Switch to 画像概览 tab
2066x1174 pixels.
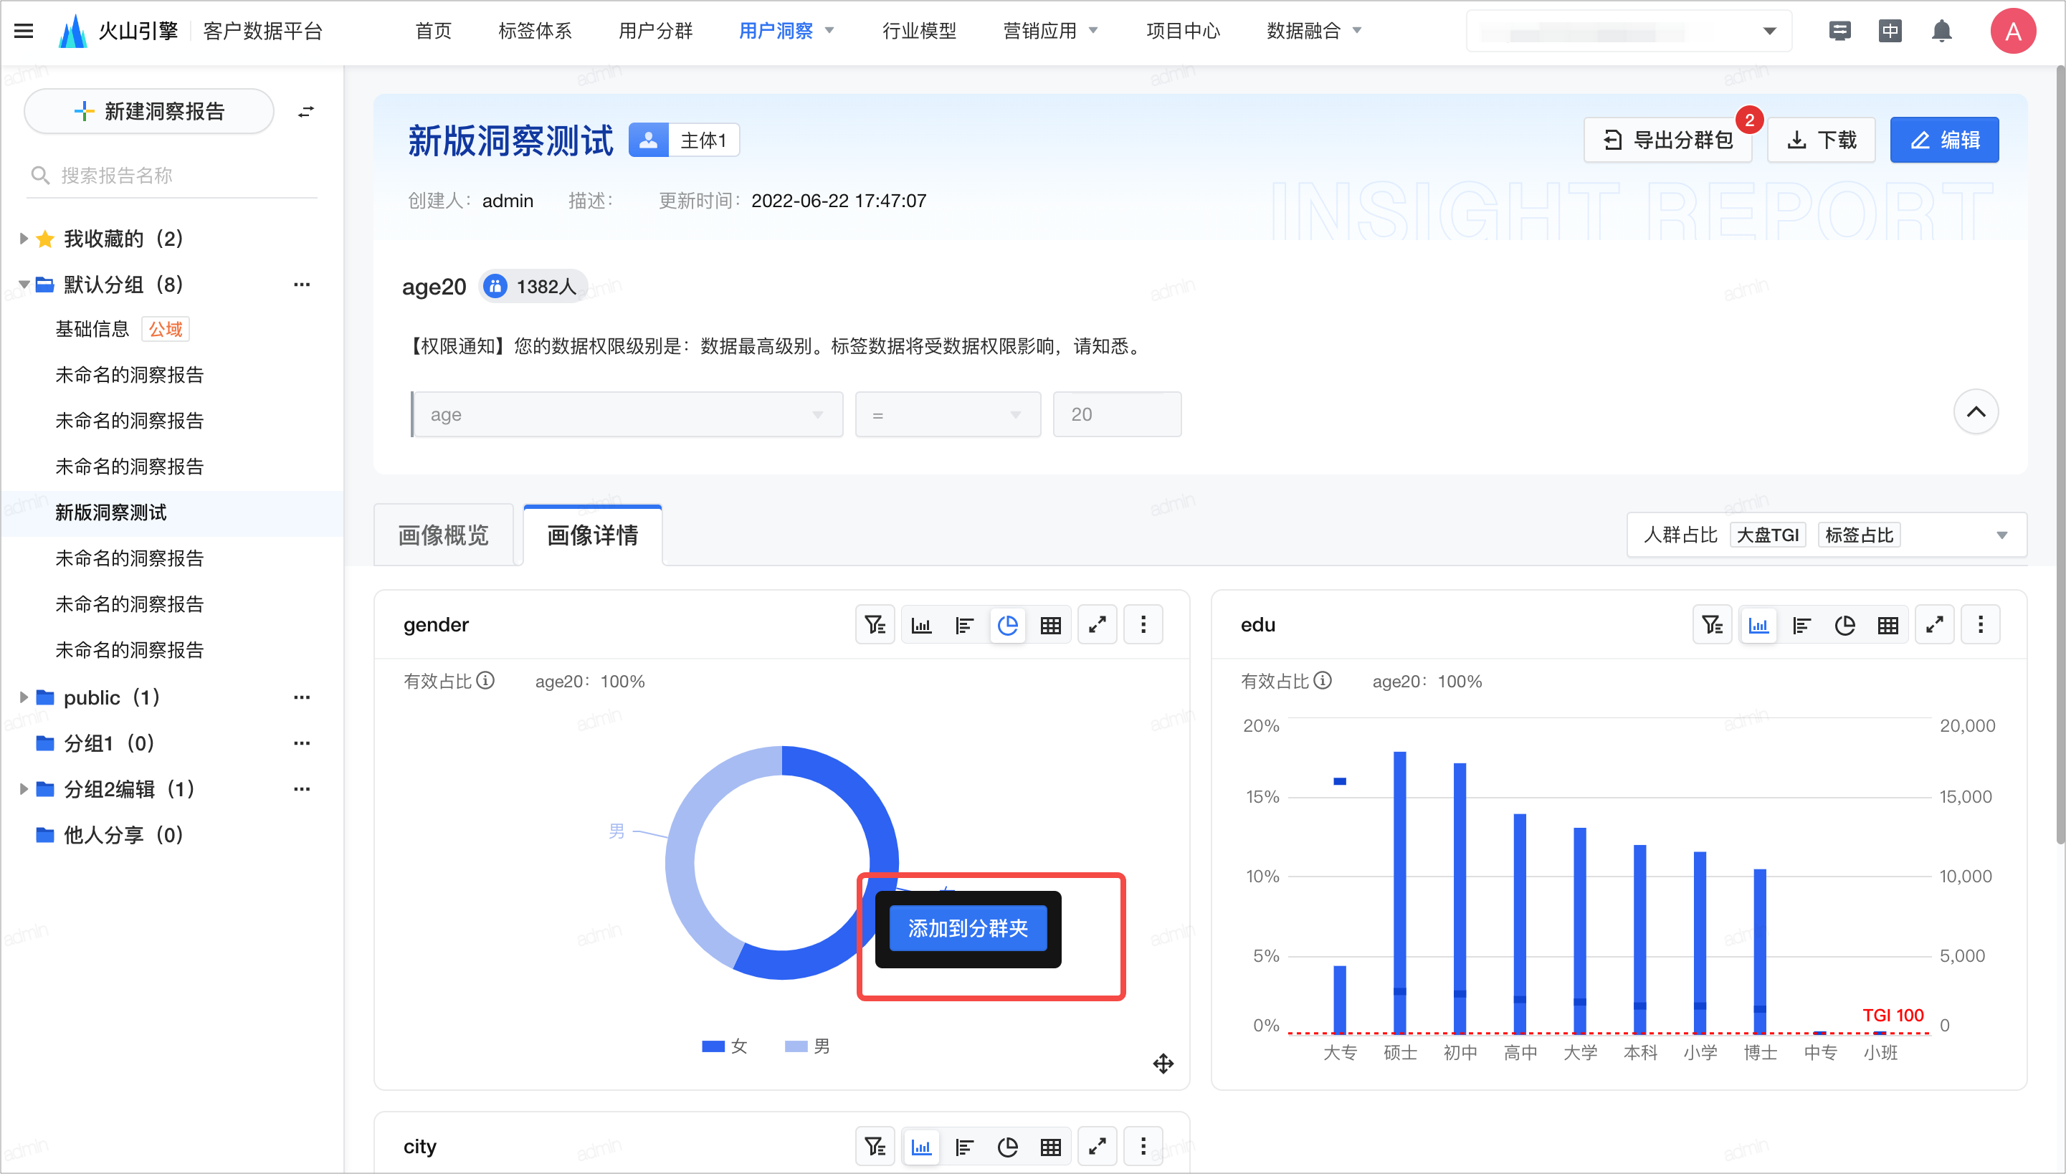443,535
